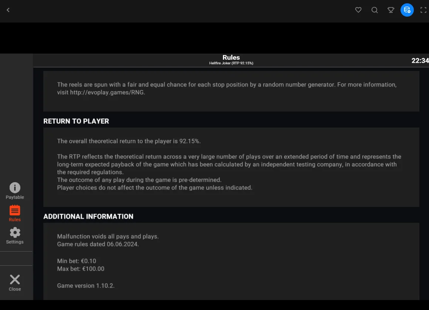Go back using the top-left arrow
The image size is (429, 310).
coord(8,10)
